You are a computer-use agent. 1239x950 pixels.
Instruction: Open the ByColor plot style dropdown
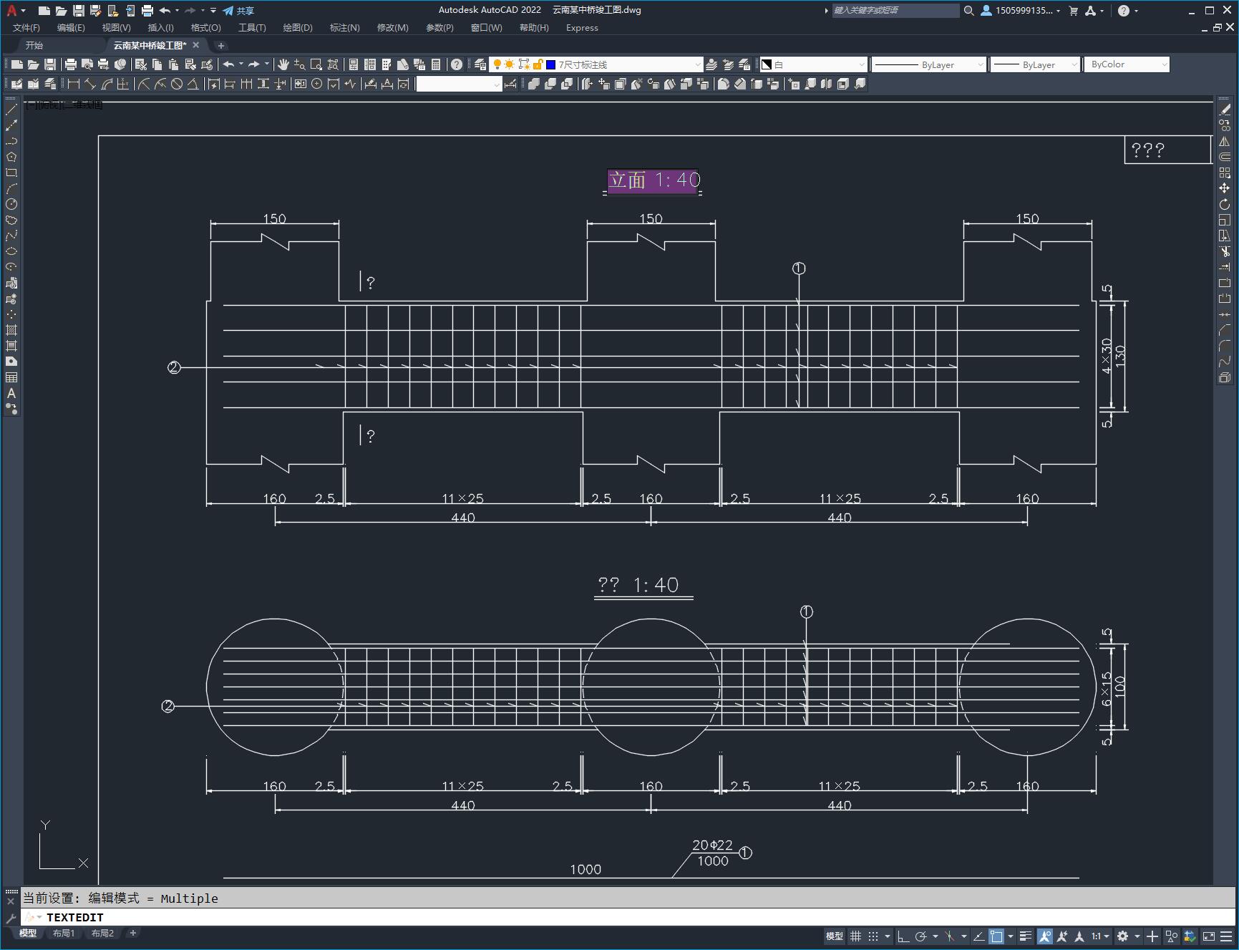tap(1127, 64)
